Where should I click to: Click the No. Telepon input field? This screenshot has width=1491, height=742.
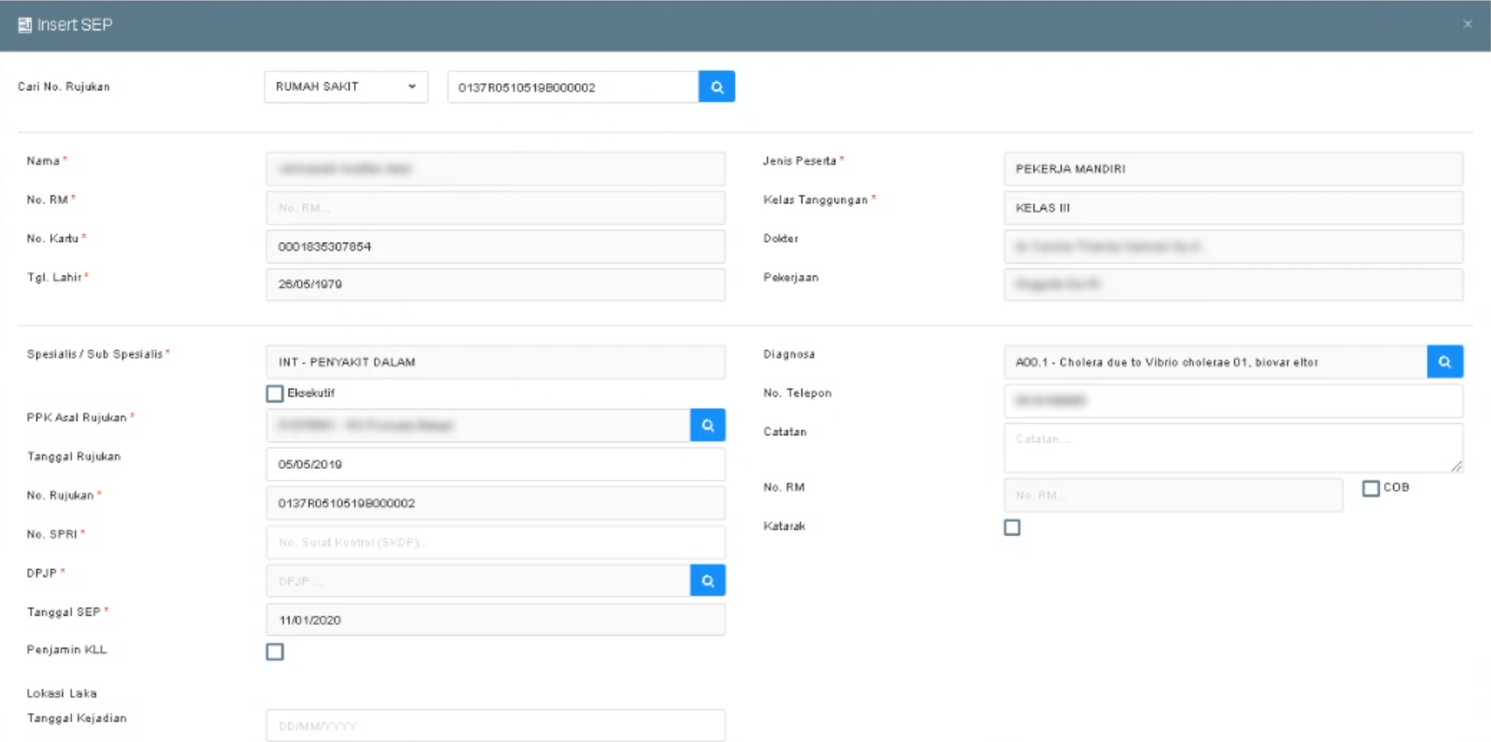coord(1233,401)
